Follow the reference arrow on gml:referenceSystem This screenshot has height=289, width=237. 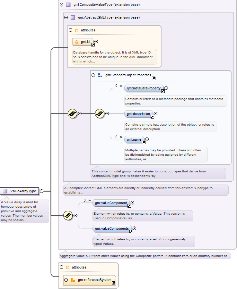tap(113, 283)
